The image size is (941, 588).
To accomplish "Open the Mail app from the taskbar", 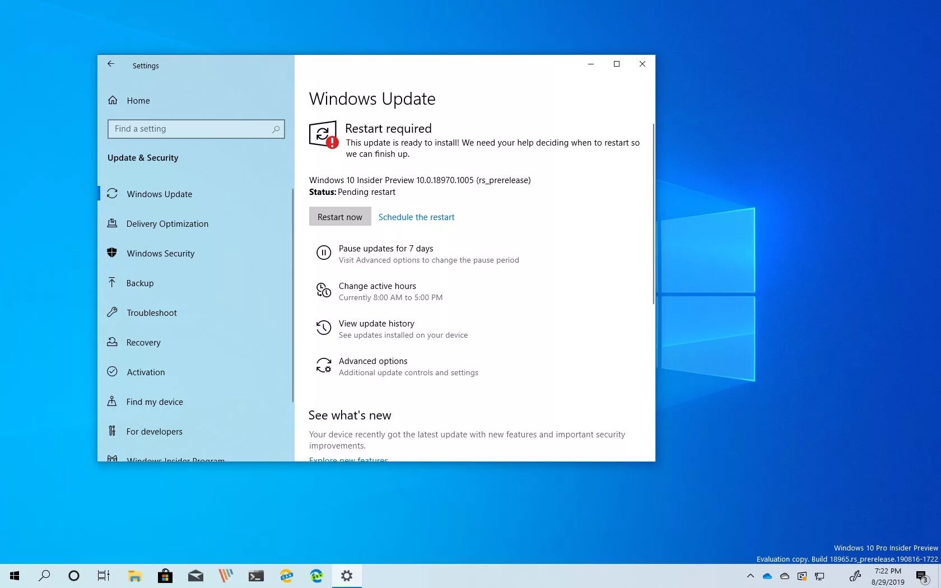I will click(x=195, y=576).
